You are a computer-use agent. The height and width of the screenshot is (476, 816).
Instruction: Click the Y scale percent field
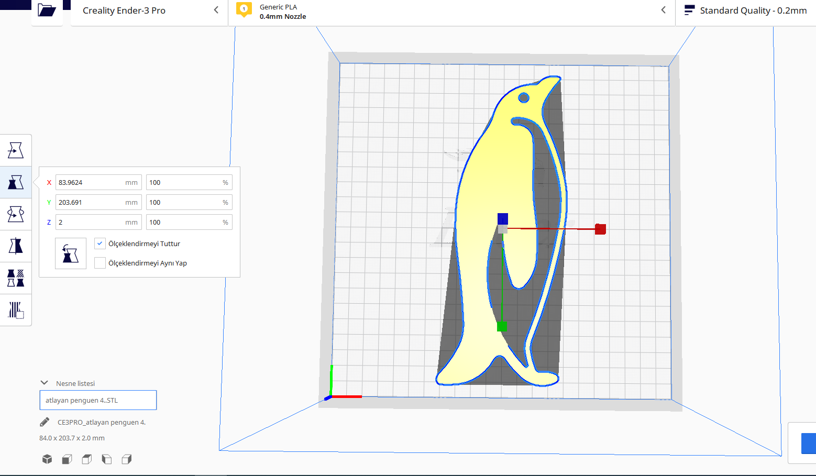pyautogui.click(x=189, y=202)
